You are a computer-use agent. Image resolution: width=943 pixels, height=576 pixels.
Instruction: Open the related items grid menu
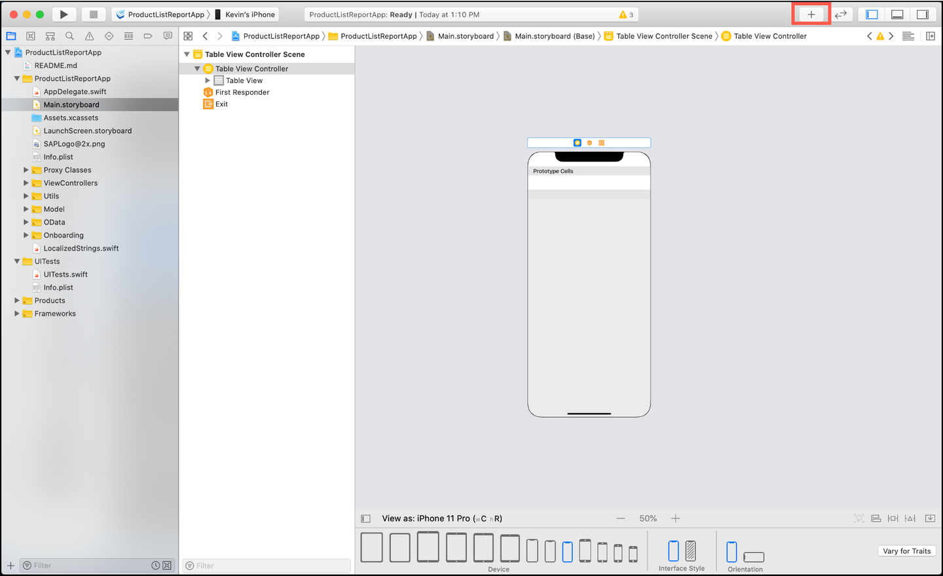(x=188, y=36)
